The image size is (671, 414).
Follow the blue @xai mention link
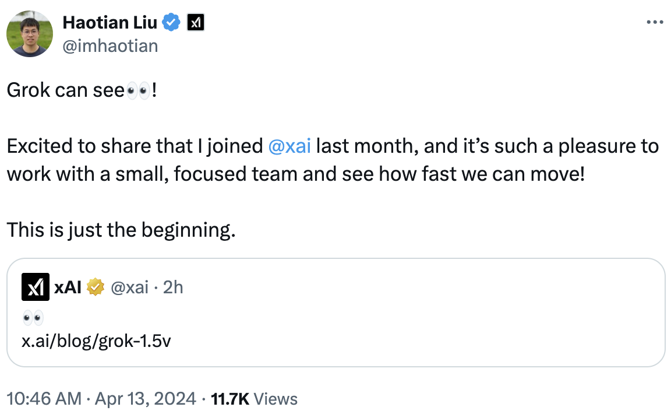289,146
